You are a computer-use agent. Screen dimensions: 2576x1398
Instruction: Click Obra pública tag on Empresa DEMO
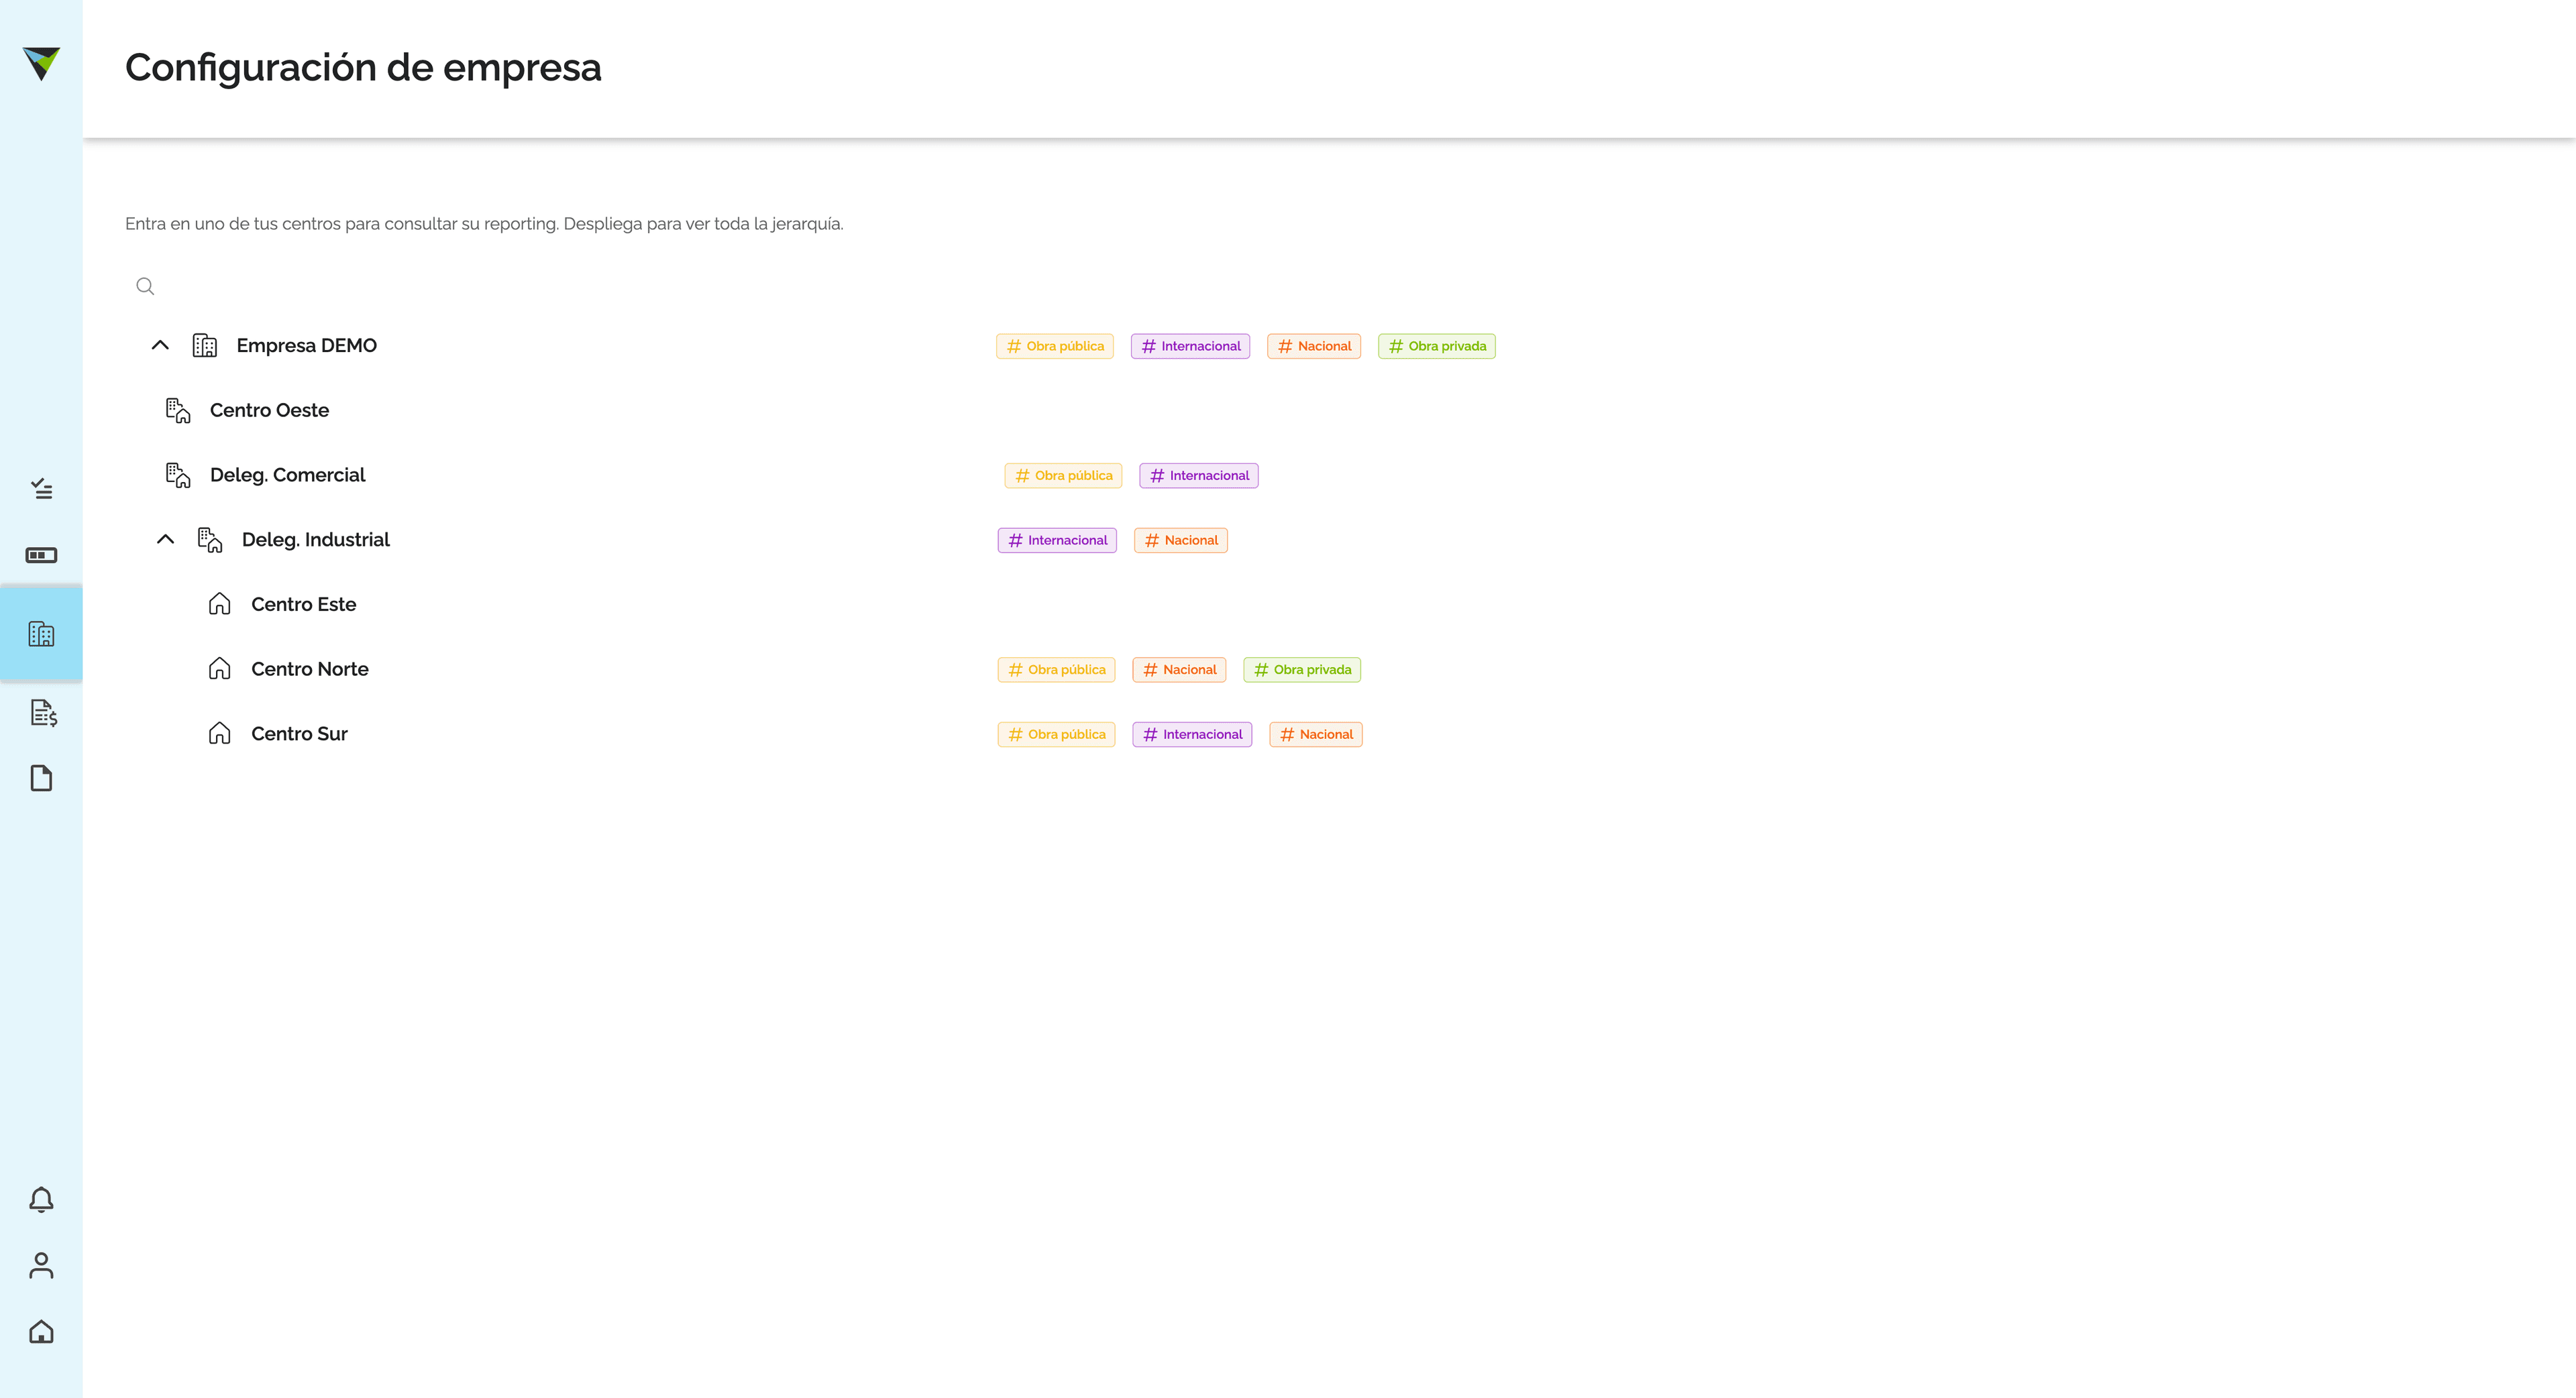[1055, 347]
